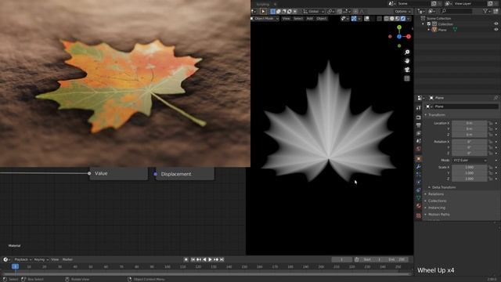This screenshot has height=282, width=501.
Task: Open the Object Constraints properties tab
Action: coord(419,190)
